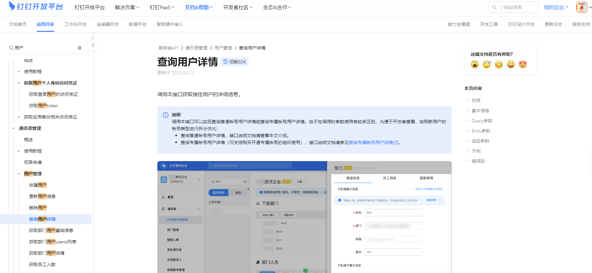This screenshot has width=592, height=273.
Task: Jump to Query参数 section
Action: pos(482,121)
